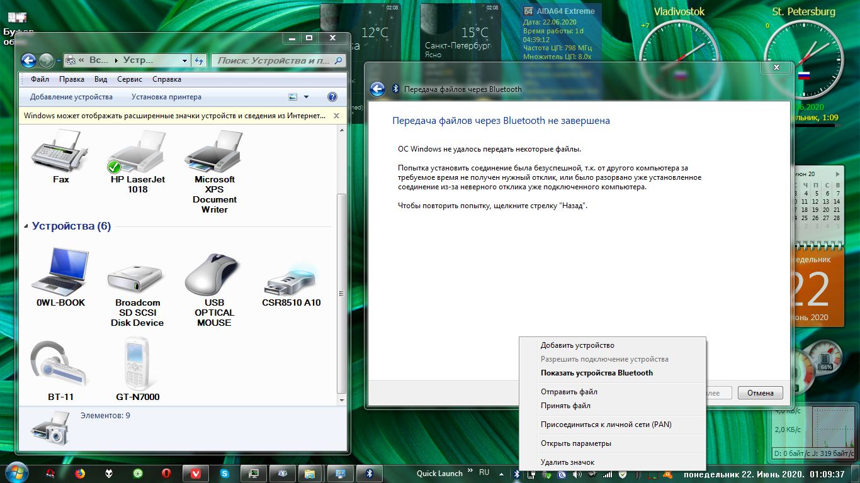Open the Справка menu
The image size is (860, 483).
click(x=167, y=79)
